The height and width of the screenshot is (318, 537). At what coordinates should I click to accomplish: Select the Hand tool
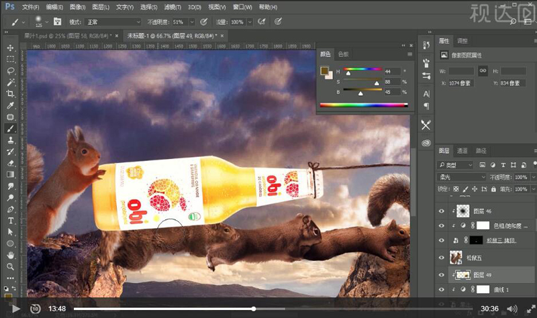10,256
